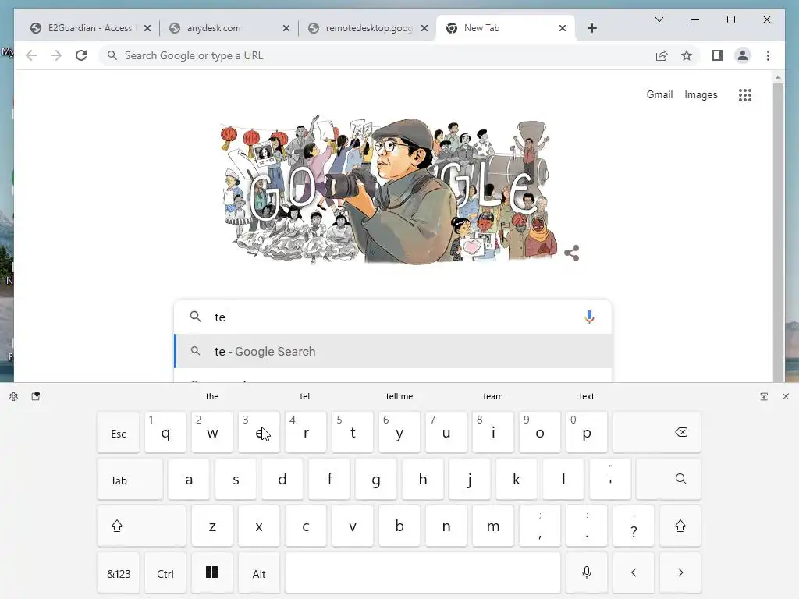Screen dimensions: 799x599
Task: Choose 'text' word suggestion
Action: (x=587, y=396)
